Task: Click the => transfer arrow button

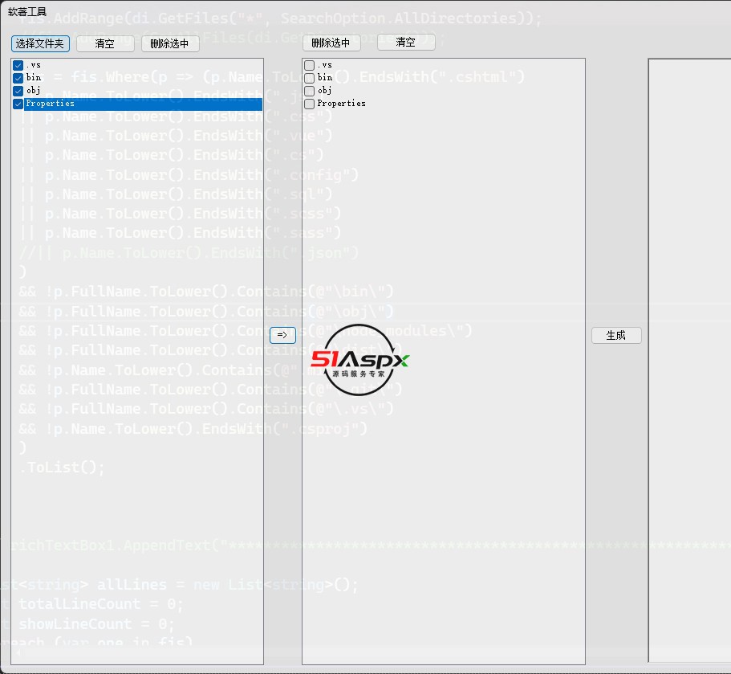Action: (x=282, y=335)
